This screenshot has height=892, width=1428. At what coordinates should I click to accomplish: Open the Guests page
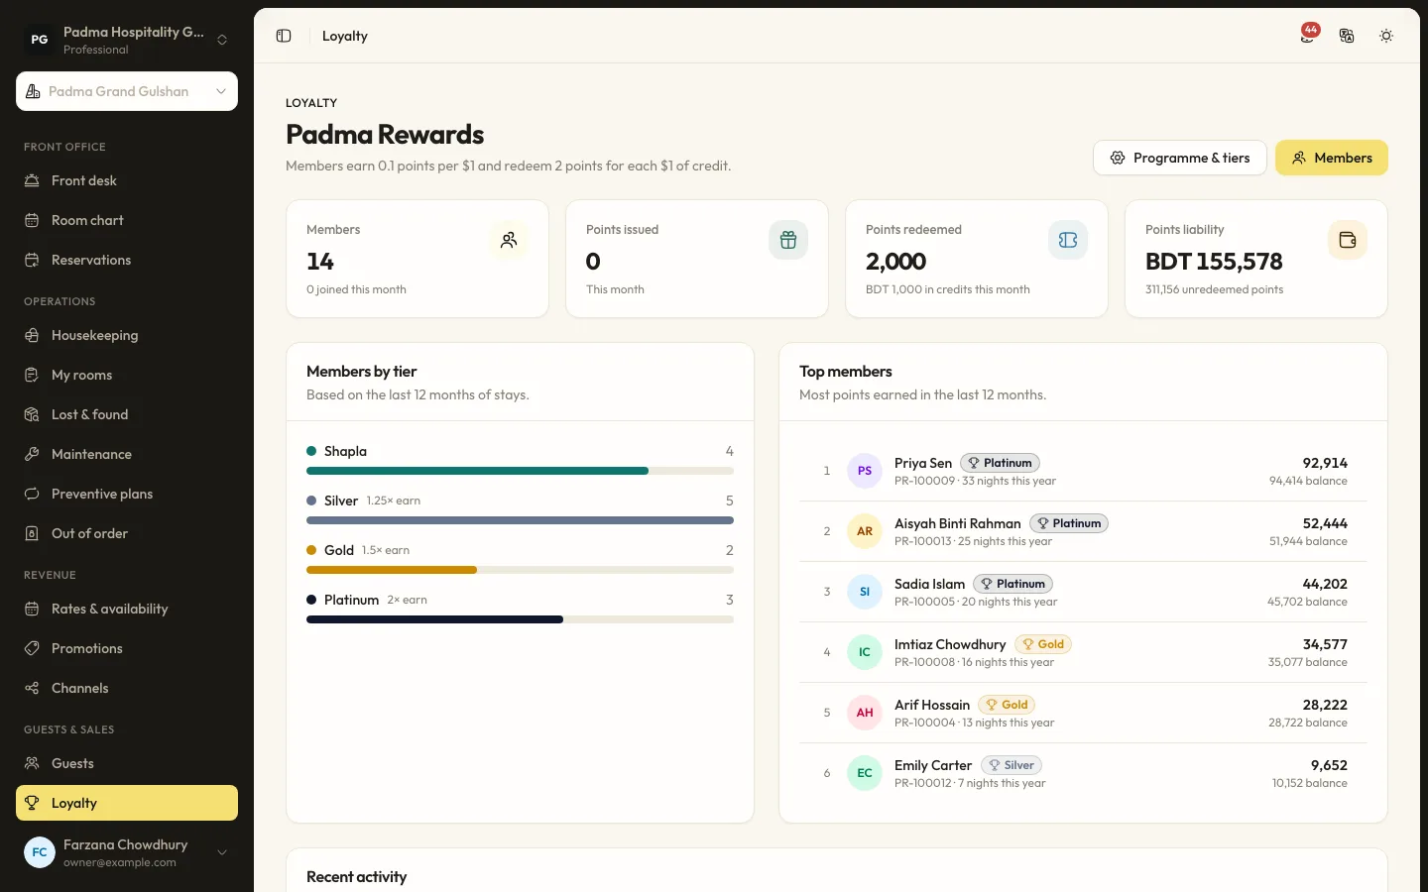(x=127, y=763)
